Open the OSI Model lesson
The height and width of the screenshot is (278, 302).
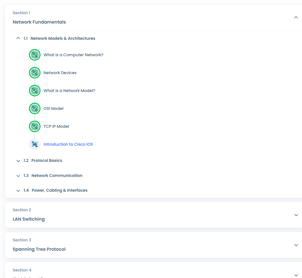click(x=54, y=108)
